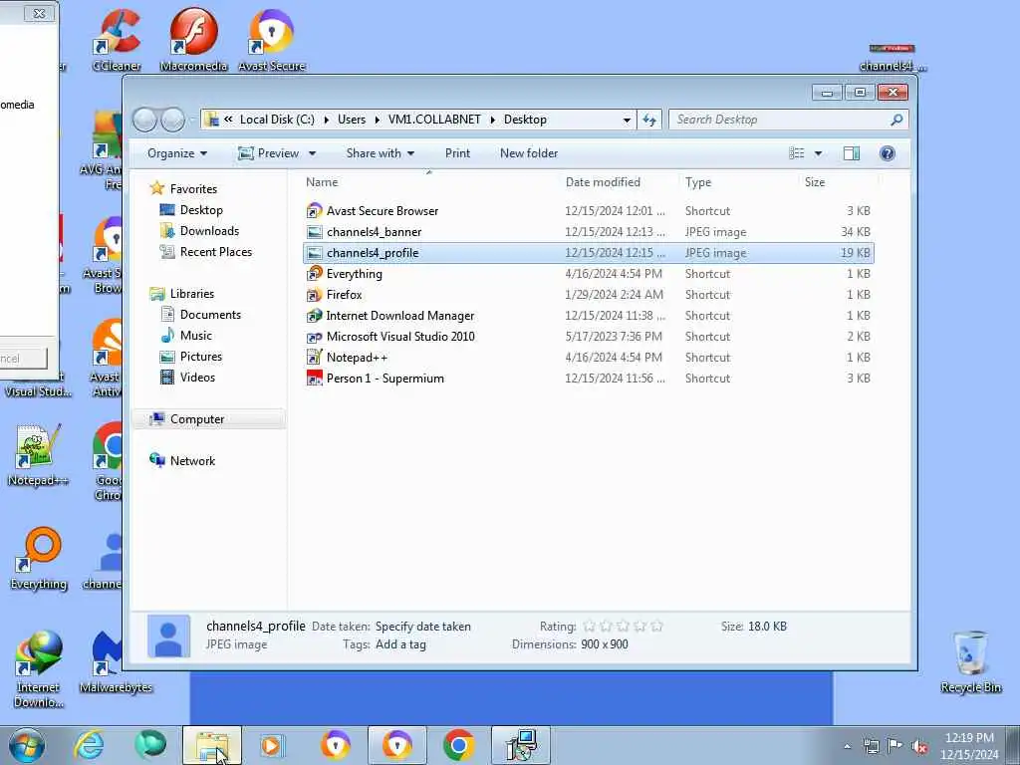Select the Recycle Bin desktop icon
The image size is (1020, 765).
(970, 661)
